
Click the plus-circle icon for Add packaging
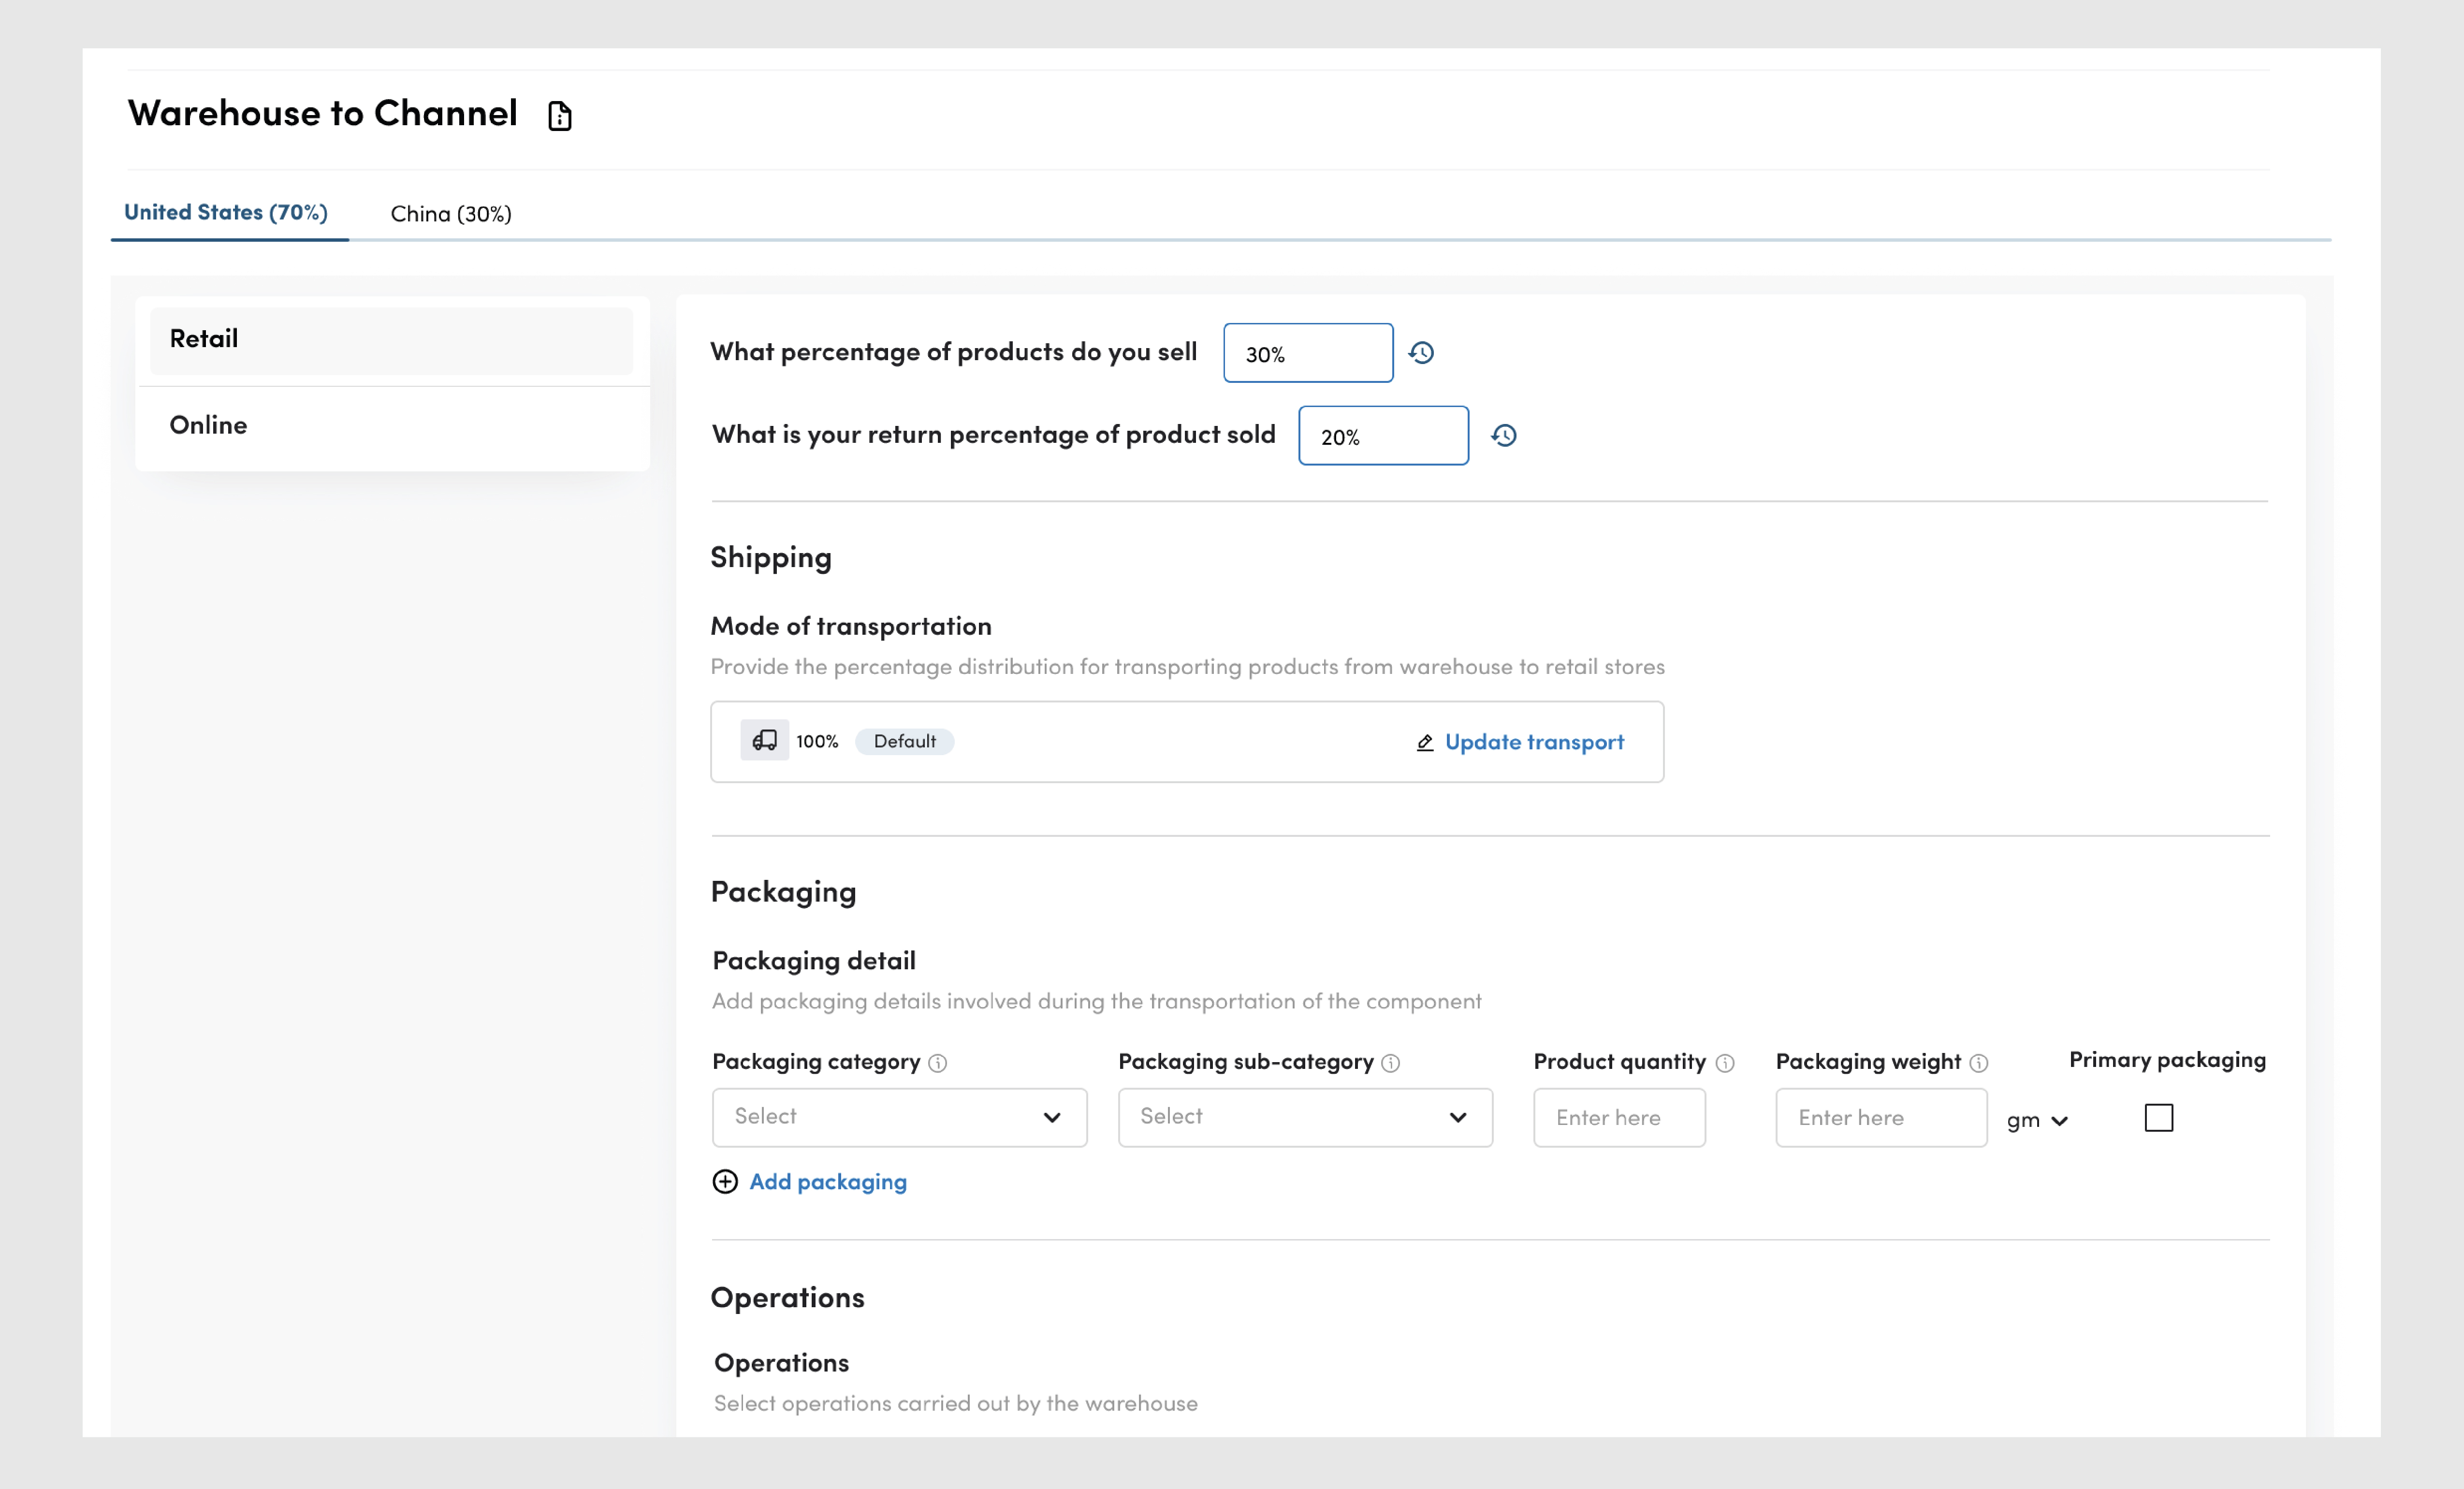click(x=725, y=1182)
